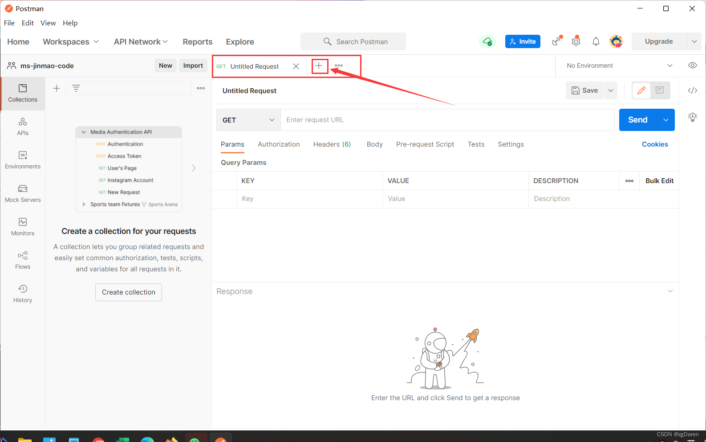Click the collection preview next arrow
Viewport: 706px width, 442px height.
coord(194,168)
